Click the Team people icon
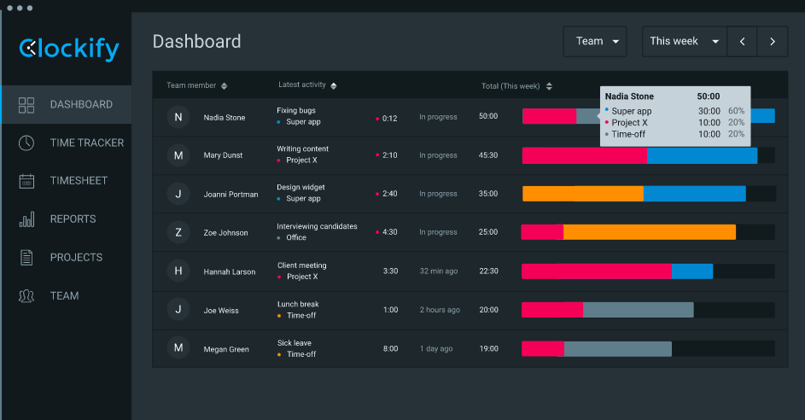 point(26,296)
